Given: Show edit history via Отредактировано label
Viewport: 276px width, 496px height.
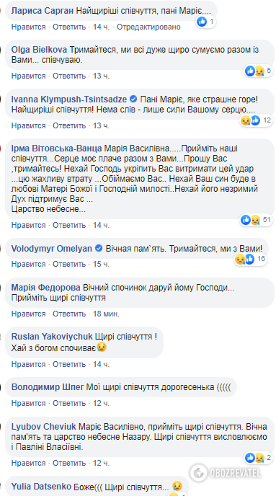Looking at the screenshot, I should 148,27.
